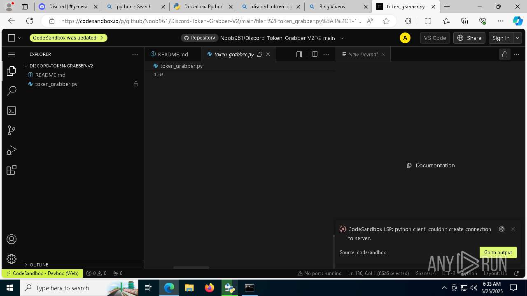Click the Ln 130, Col 1 cursor position
This screenshot has width=527, height=296.
tap(378, 273)
